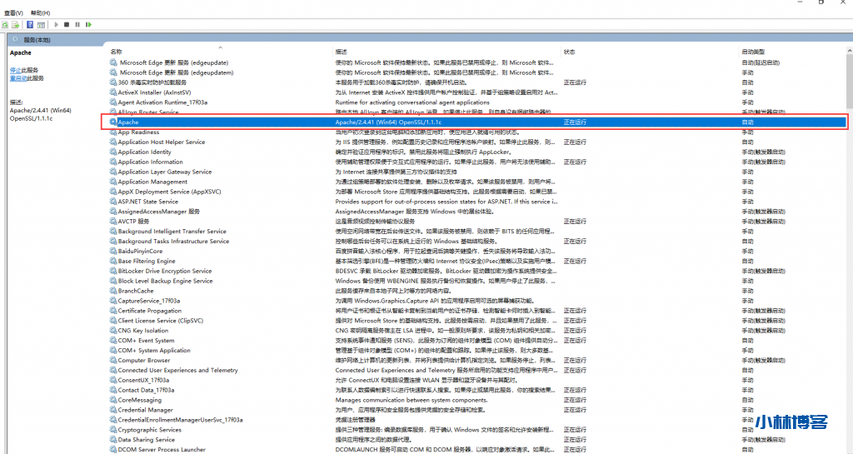The height and width of the screenshot is (454, 853).
Task: Sort services by the 名称 column header
Action: click(117, 52)
